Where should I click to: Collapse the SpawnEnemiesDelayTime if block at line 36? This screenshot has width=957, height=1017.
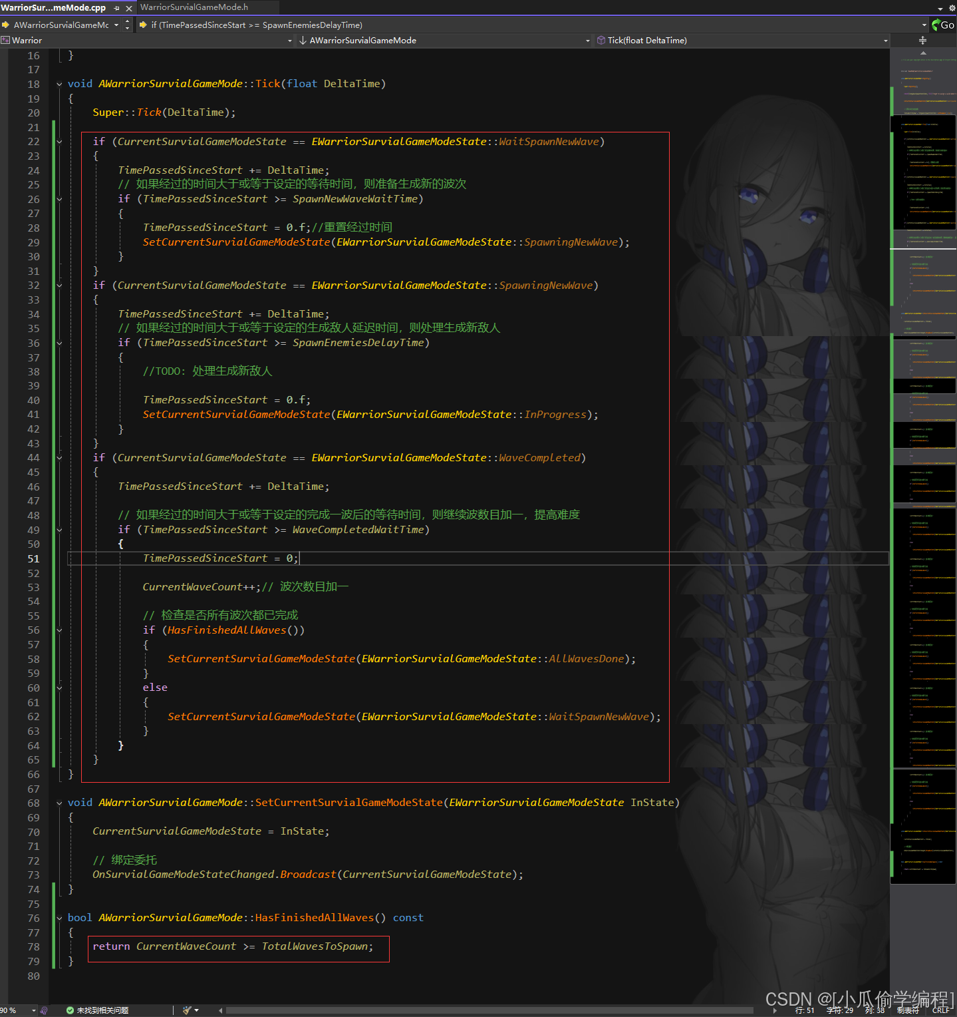59,343
